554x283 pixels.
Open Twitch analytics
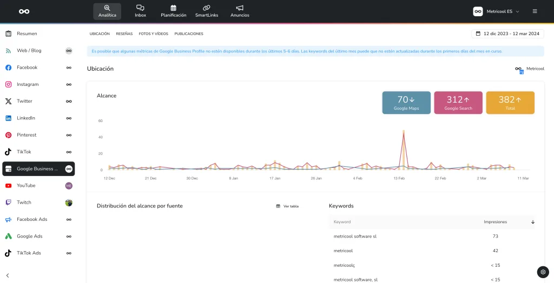[38, 203]
